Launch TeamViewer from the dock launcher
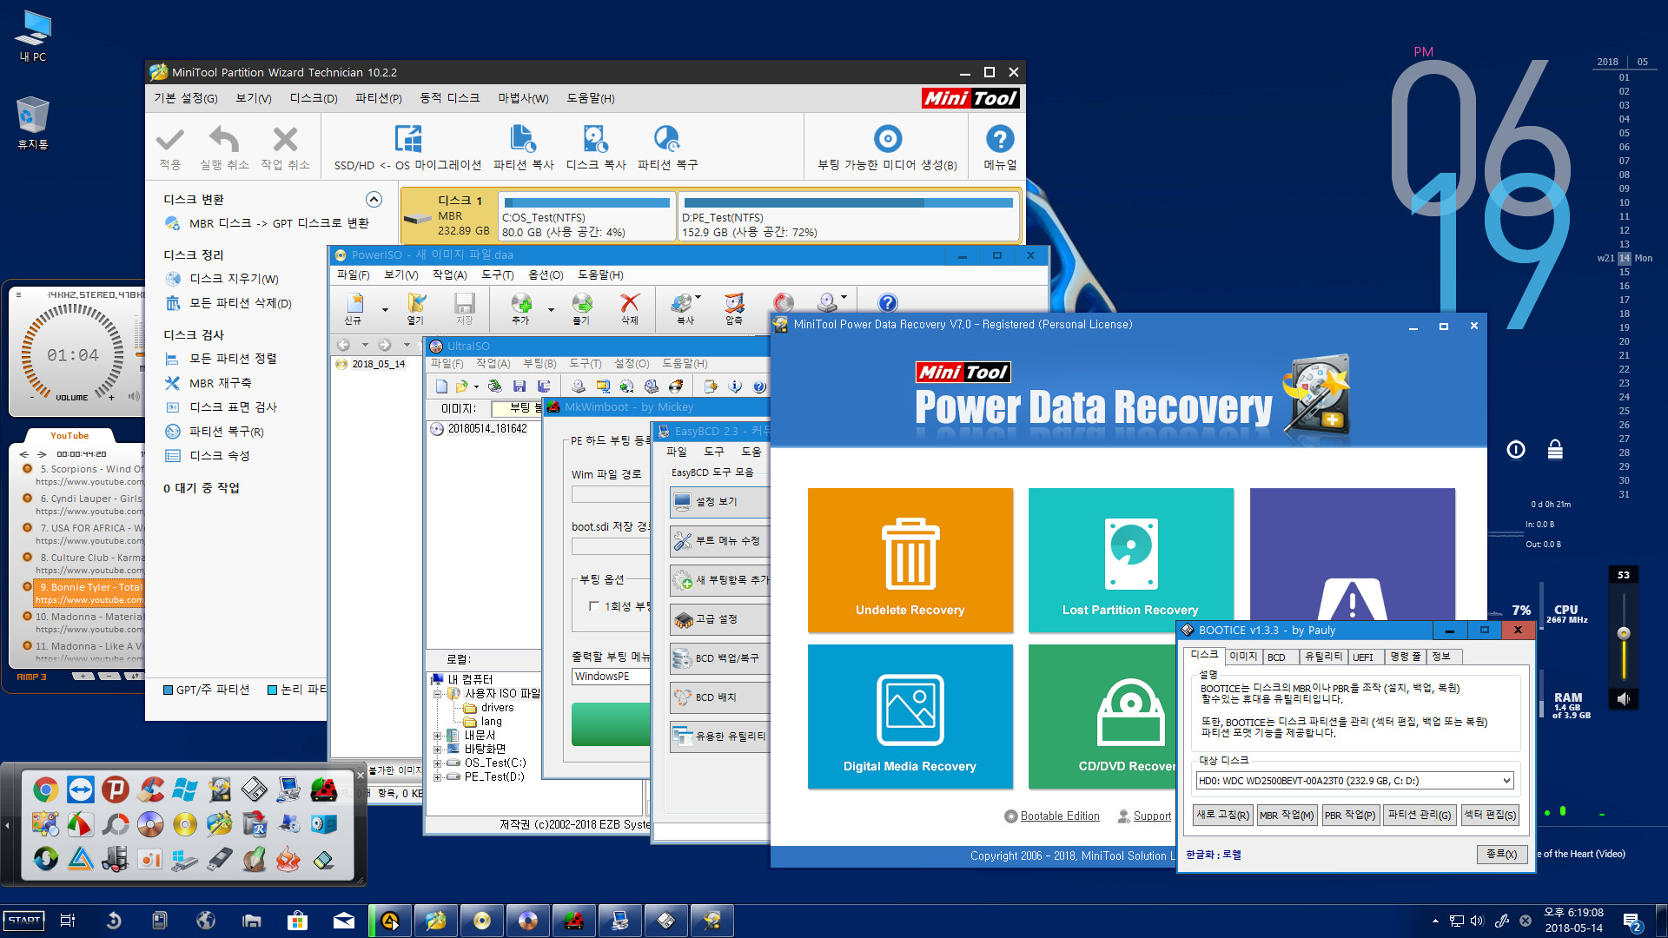Viewport: 1668px width, 938px height. (x=80, y=789)
